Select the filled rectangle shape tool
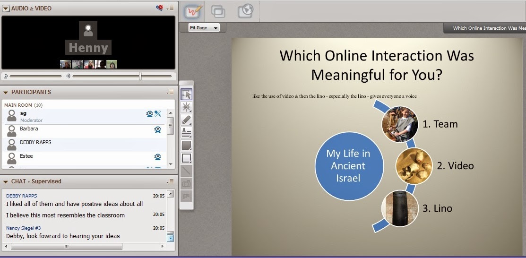Screen dimensions: 526x258 (x=187, y=145)
